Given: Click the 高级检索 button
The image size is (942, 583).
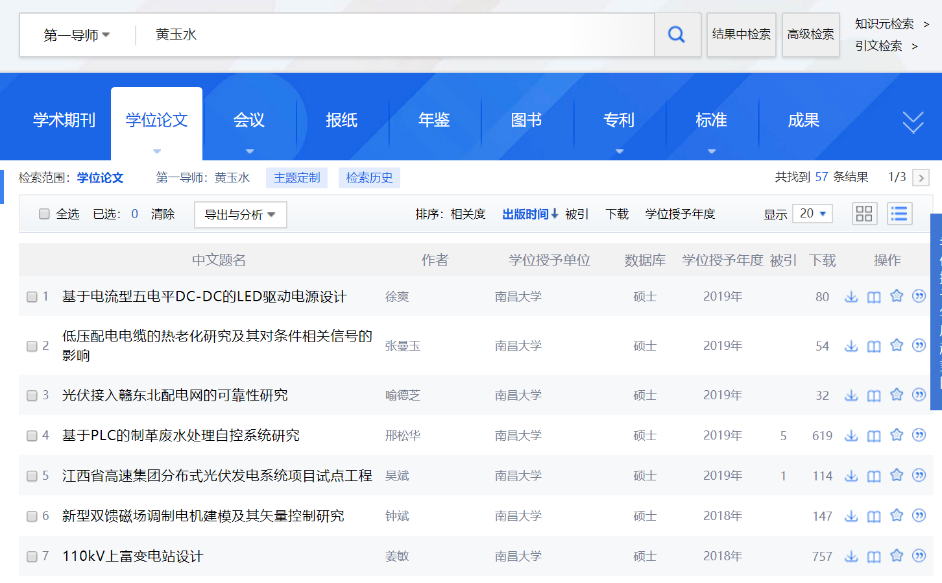Looking at the screenshot, I should tap(811, 34).
